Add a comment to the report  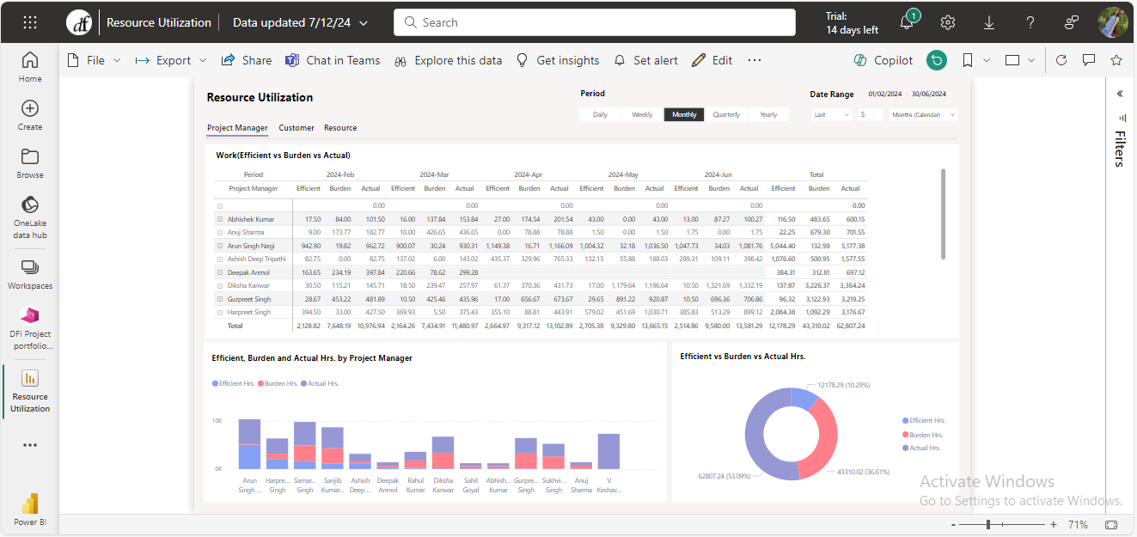coord(1089,60)
